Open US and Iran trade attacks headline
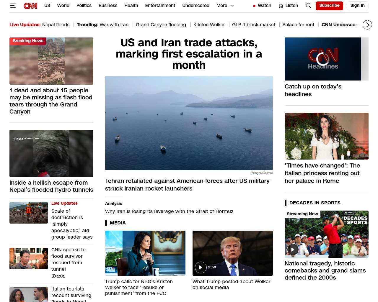This screenshot has width=378, height=302. tap(189, 54)
